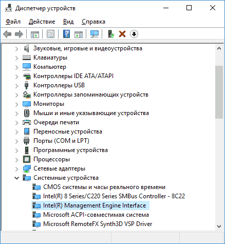Select Microsoft ACPI-совместимая система
The height and width of the screenshot is (244, 225).
tap(96, 215)
